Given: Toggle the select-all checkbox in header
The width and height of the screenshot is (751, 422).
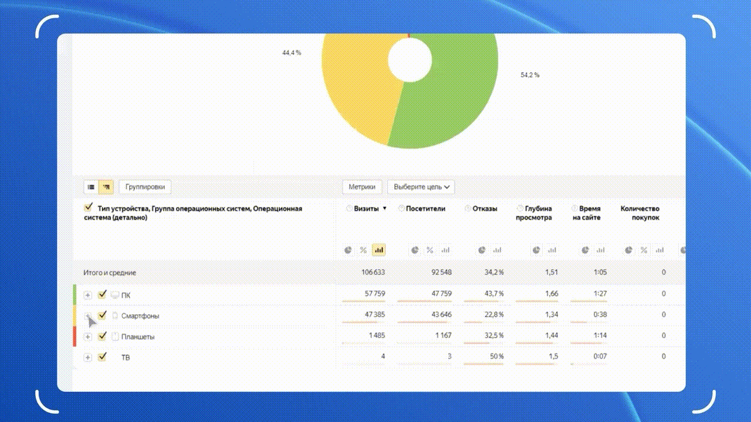Looking at the screenshot, I should point(89,207).
